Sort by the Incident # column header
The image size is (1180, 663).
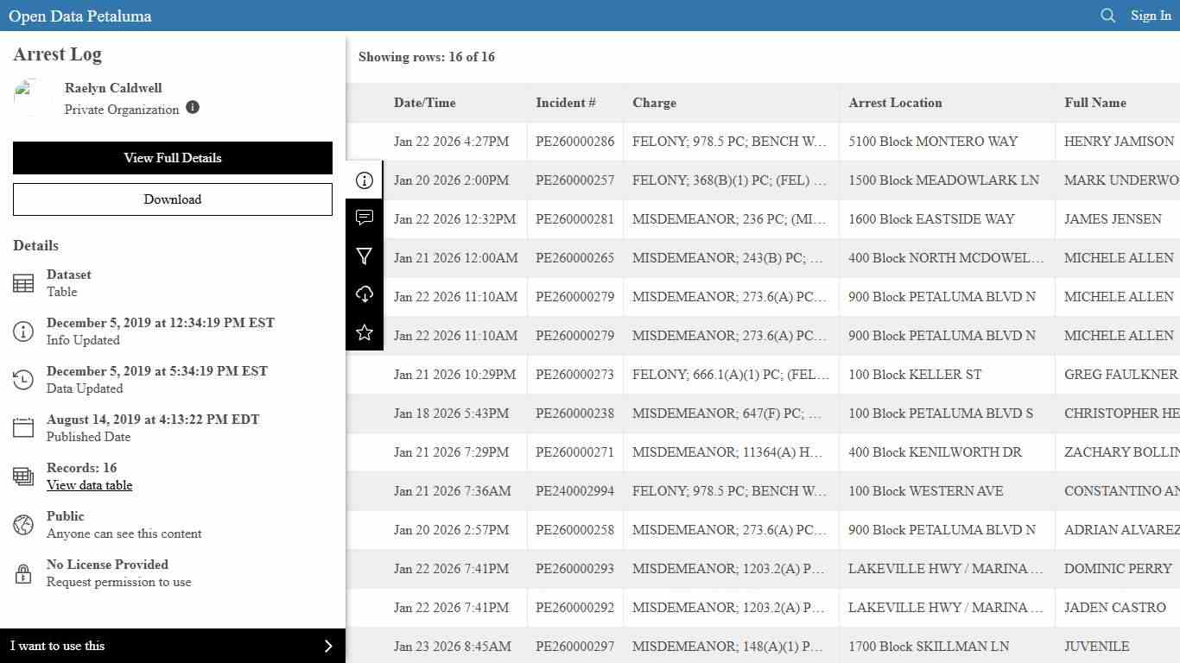tap(566, 103)
